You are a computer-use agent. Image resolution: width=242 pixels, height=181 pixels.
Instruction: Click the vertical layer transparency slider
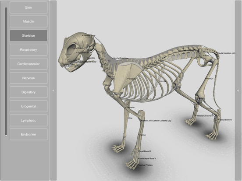point(6,72)
